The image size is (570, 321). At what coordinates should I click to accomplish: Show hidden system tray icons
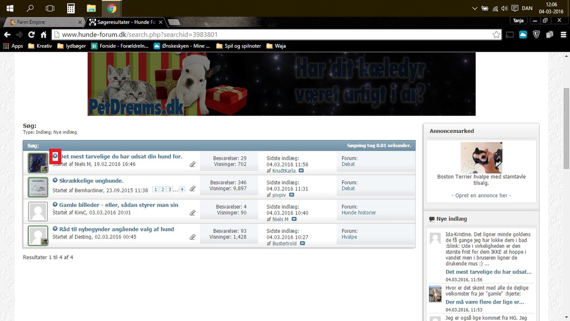475,8
